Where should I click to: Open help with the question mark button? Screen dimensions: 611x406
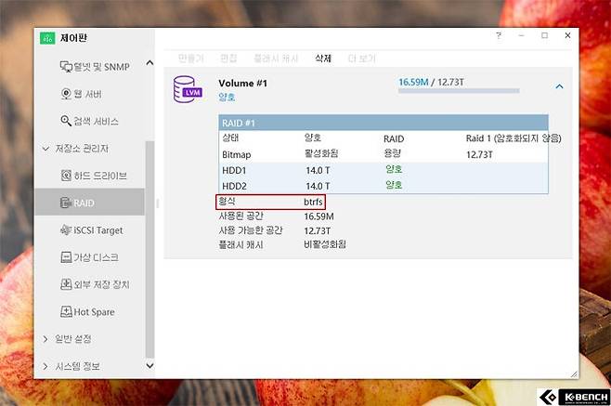point(499,35)
